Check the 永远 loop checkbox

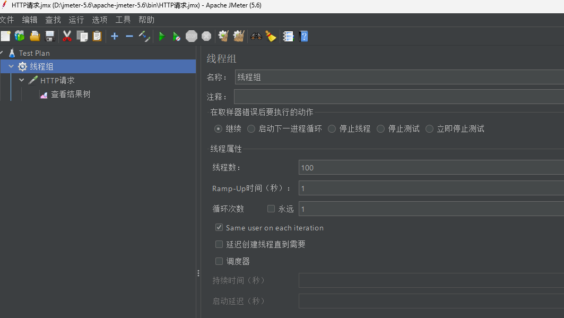point(271,209)
